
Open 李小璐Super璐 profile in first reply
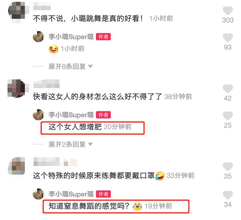coord(71,37)
